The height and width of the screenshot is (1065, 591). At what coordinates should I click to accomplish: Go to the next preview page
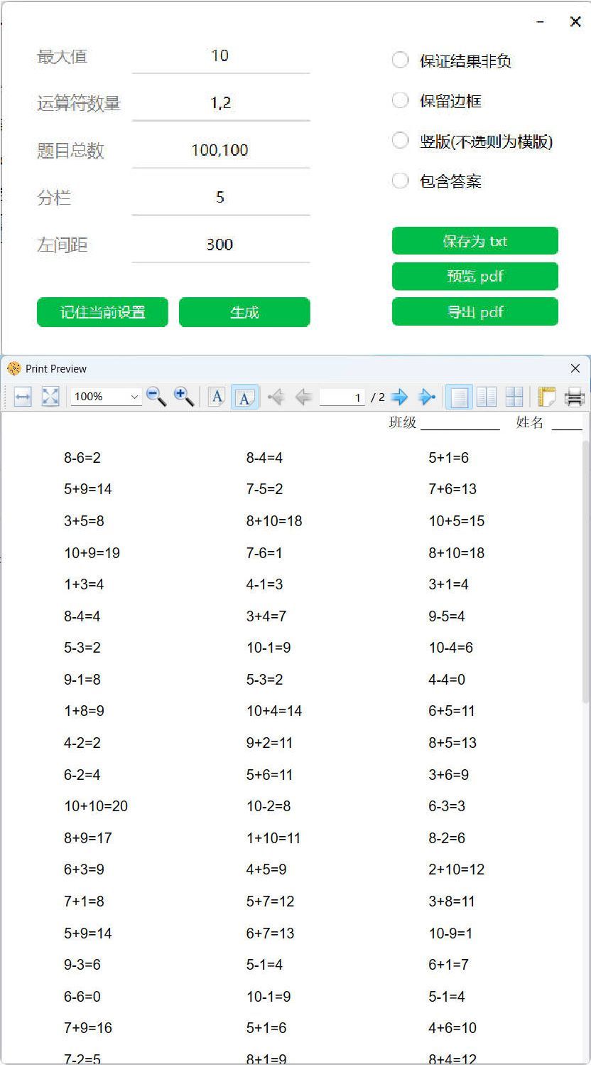click(399, 397)
